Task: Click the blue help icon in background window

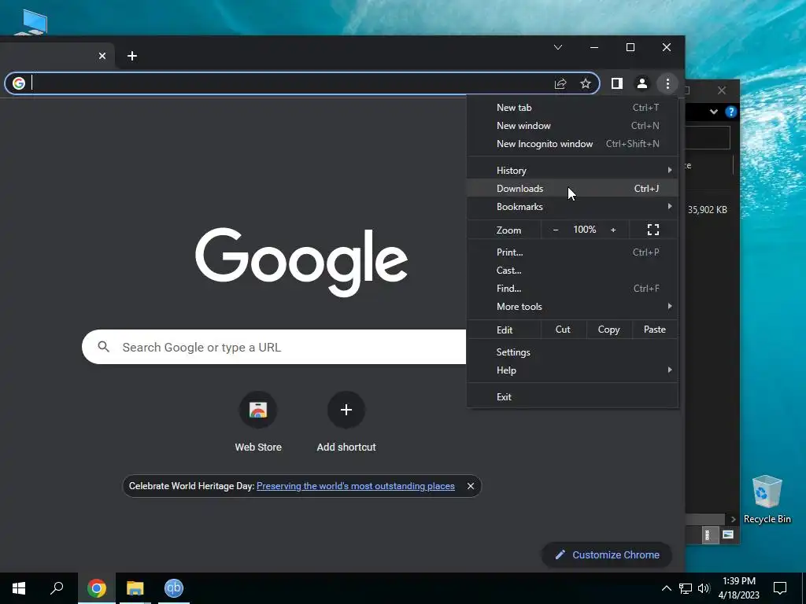Action: tap(730, 112)
